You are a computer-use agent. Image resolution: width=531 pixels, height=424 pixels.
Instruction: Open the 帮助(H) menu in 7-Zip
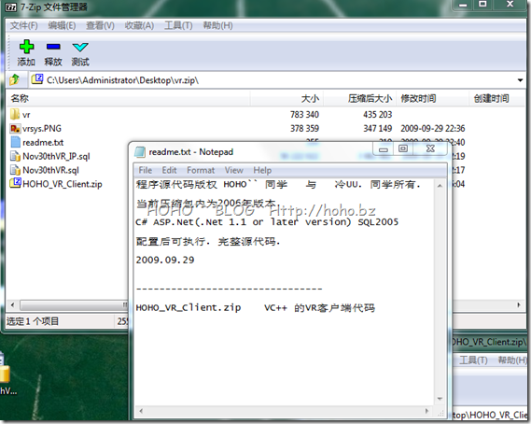tap(217, 26)
